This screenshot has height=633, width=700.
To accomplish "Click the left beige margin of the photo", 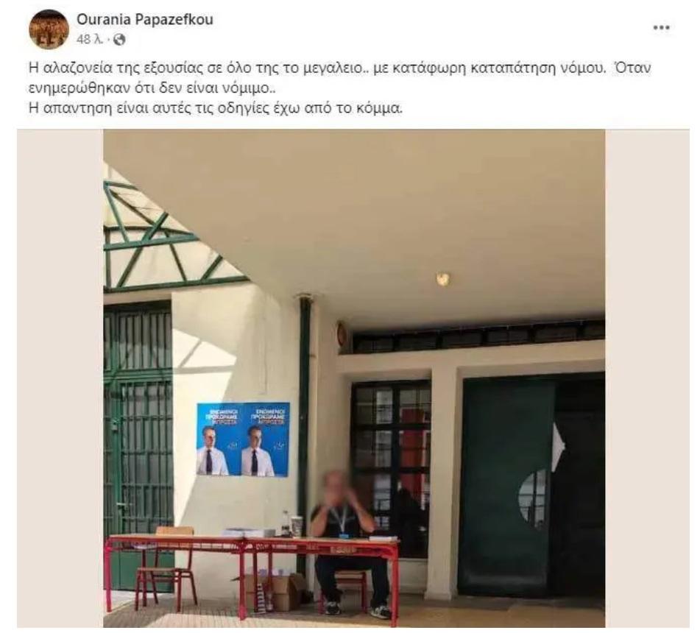I will click(x=60, y=378).
